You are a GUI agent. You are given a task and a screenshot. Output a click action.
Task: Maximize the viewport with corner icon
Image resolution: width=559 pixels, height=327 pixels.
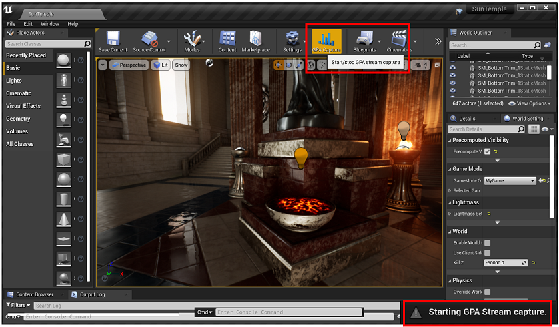tap(437, 65)
